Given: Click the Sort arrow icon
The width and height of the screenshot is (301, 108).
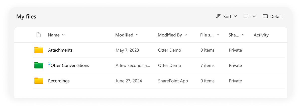Looking at the screenshot, I should pos(218,16).
